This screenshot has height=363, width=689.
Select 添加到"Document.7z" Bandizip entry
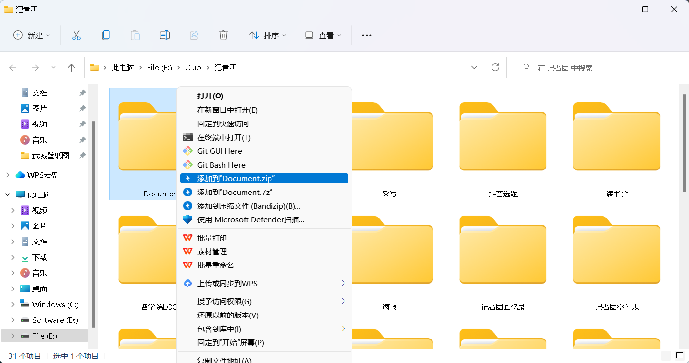pyautogui.click(x=265, y=193)
